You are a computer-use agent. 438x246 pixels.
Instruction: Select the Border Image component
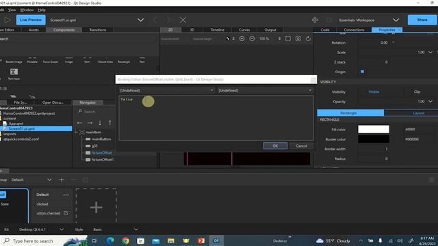(x=14, y=60)
